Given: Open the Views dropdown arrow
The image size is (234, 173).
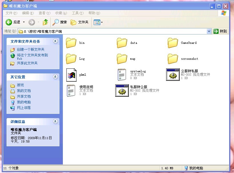Looking at the screenshot, I should (x=102, y=22).
